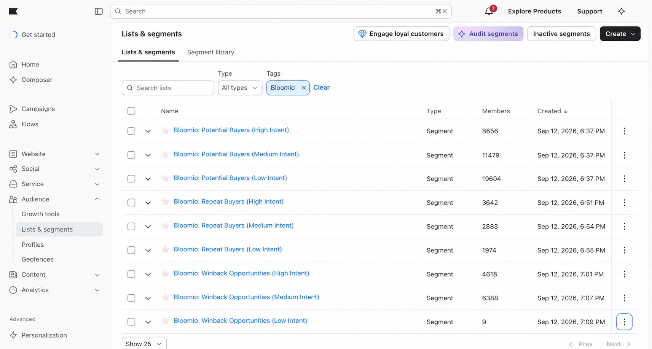Open more options for Potential Buyers (High Intent)
The height and width of the screenshot is (349, 652).
click(624, 131)
